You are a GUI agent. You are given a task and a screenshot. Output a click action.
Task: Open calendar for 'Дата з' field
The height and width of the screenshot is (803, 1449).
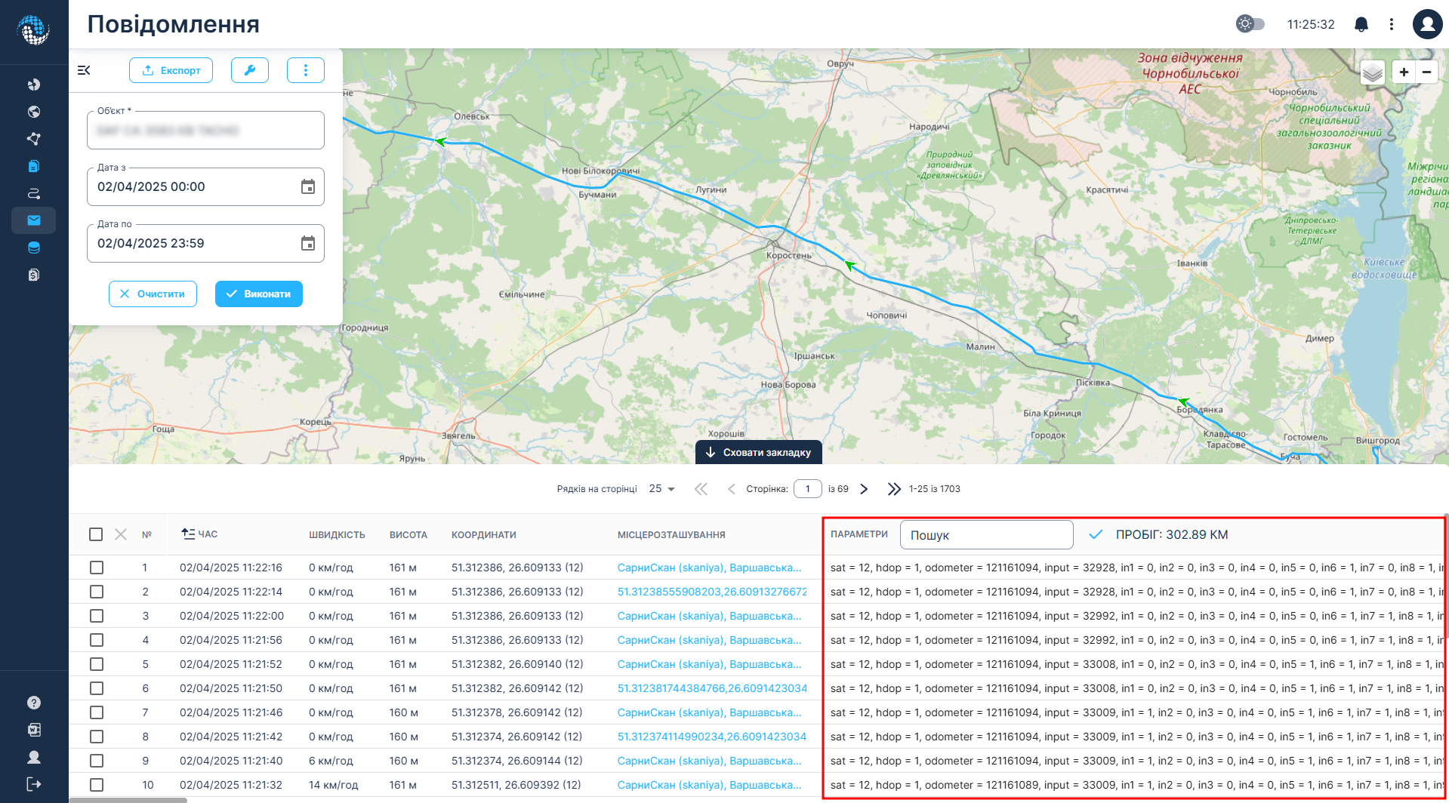(307, 187)
